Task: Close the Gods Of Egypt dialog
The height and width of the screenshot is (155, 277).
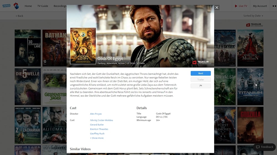Action: (x=217, y=7)
